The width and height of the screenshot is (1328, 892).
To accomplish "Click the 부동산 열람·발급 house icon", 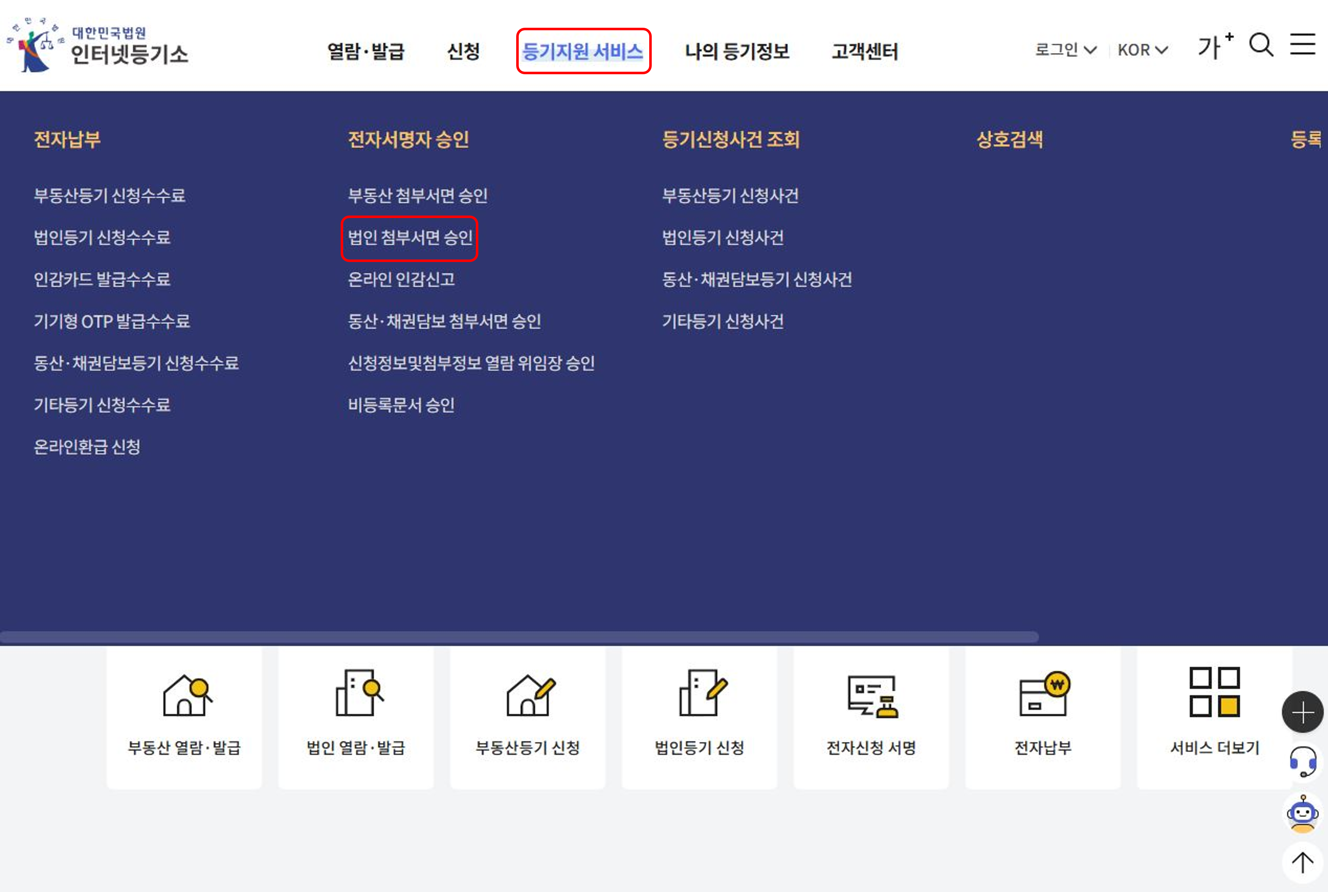I will [x=185, y=695].
